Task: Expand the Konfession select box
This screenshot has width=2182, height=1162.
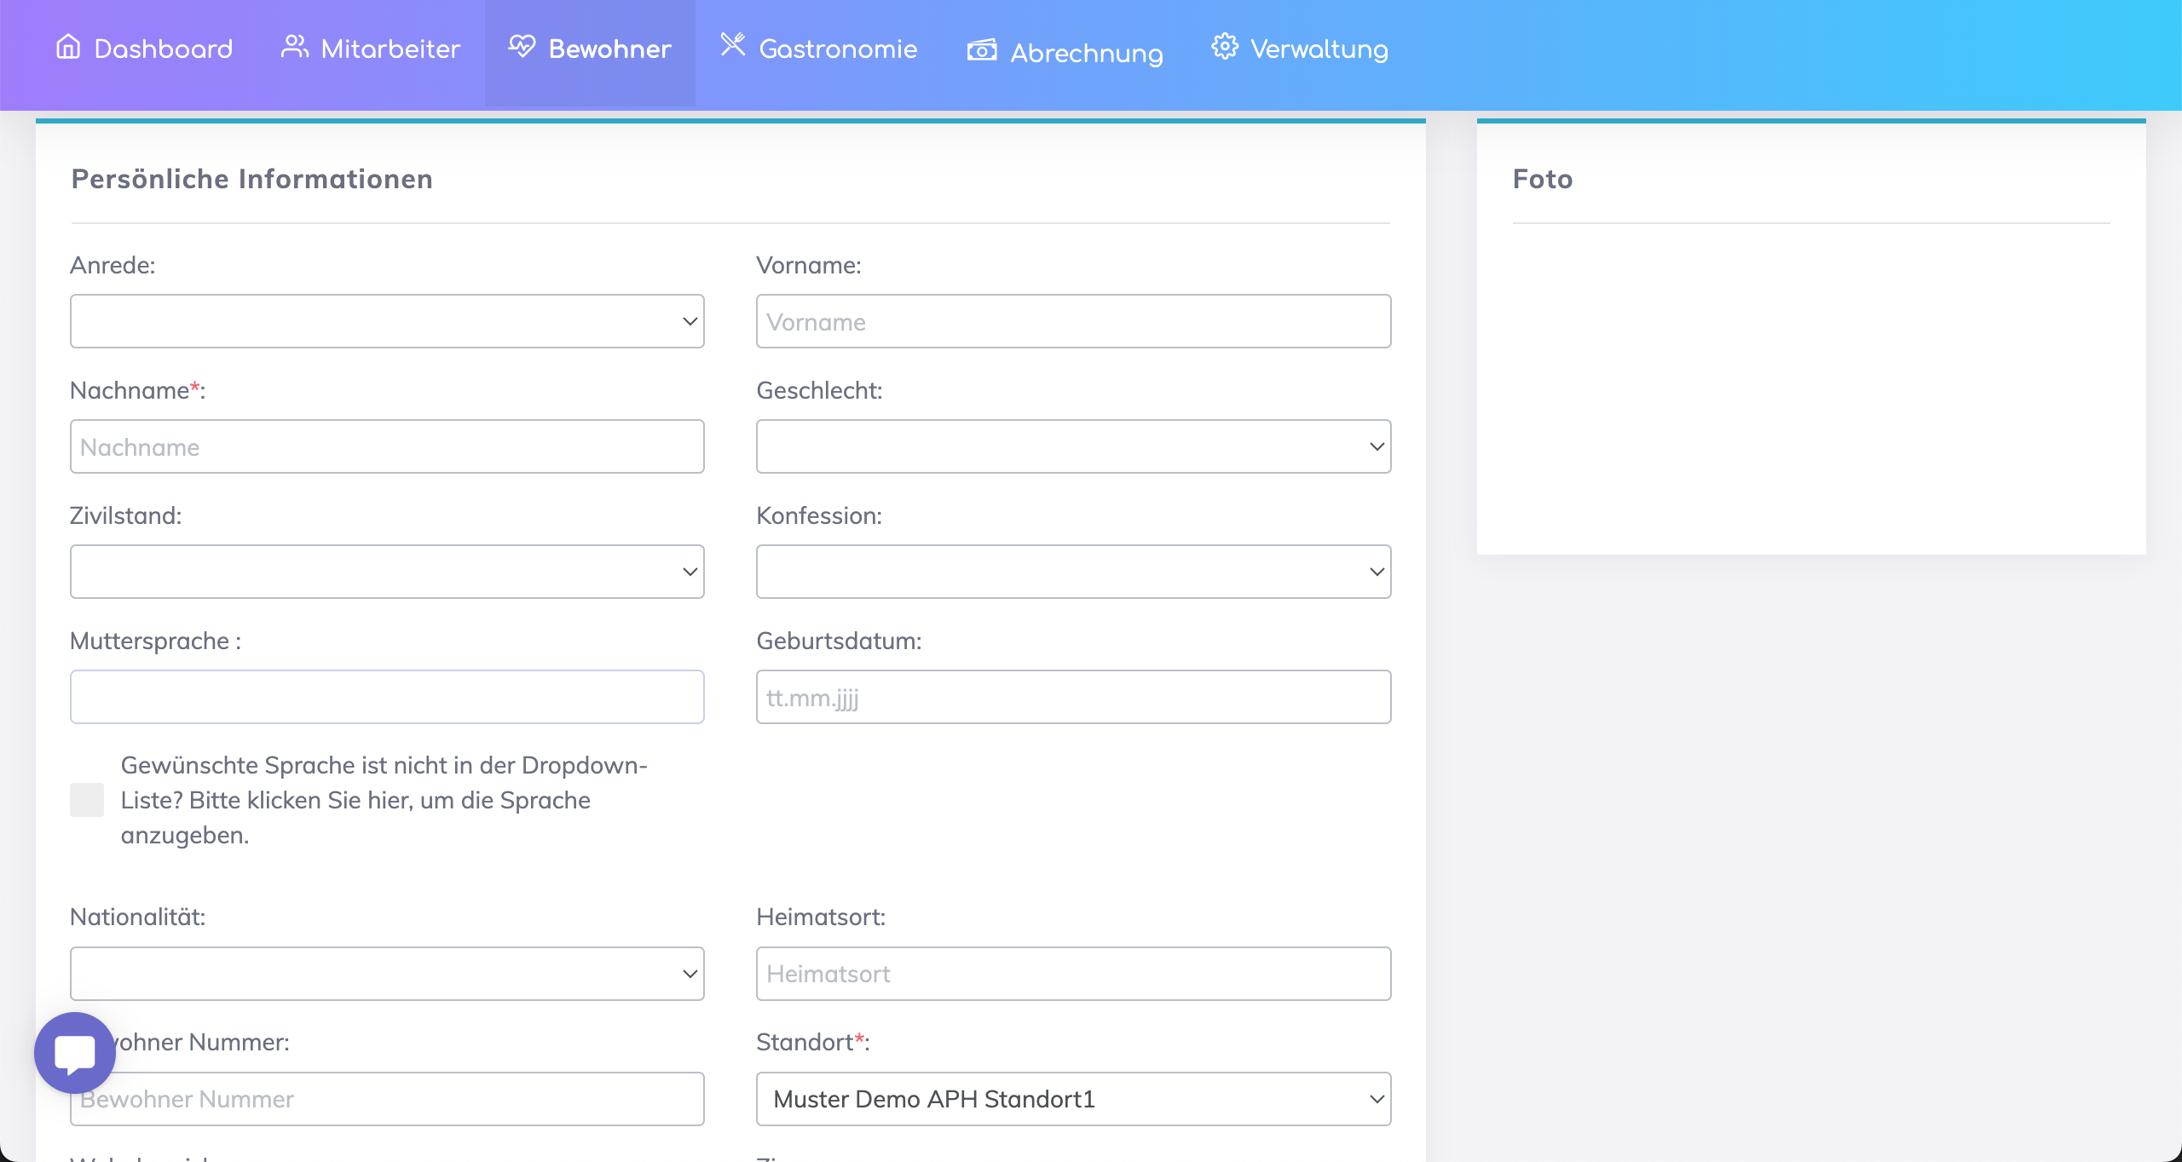Action: tap(1073, 572)
